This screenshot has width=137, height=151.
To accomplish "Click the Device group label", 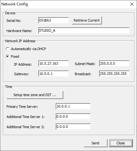I will click(x=10, y=13).
